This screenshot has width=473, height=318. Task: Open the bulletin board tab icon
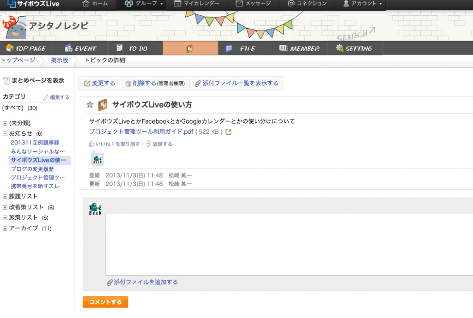(189, 48)
